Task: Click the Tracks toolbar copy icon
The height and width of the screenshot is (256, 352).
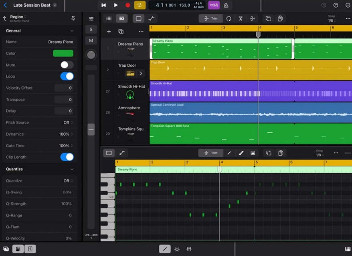Action: [x=280, y=18]
